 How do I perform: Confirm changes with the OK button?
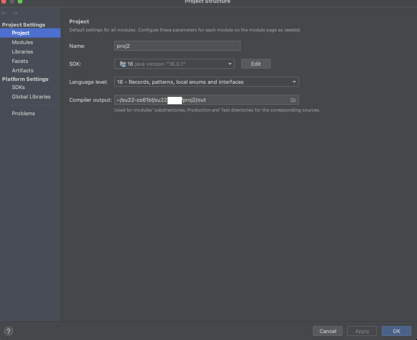click(396, 331)
